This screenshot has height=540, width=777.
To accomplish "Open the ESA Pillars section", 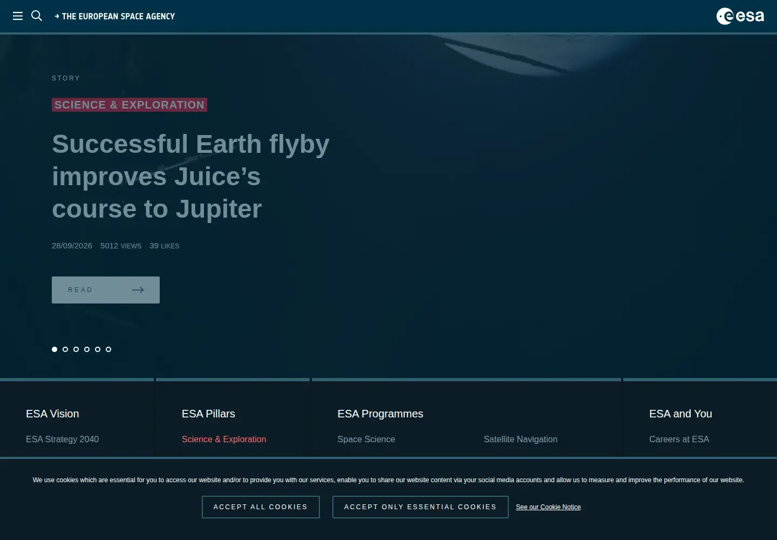I will (208, 414).
